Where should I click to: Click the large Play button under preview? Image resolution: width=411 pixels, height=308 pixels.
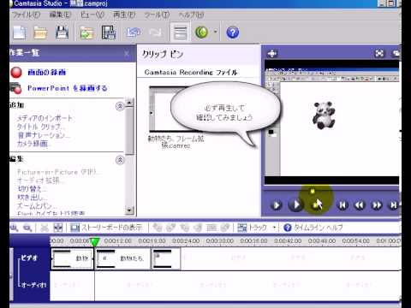click(x=295, y=204)
